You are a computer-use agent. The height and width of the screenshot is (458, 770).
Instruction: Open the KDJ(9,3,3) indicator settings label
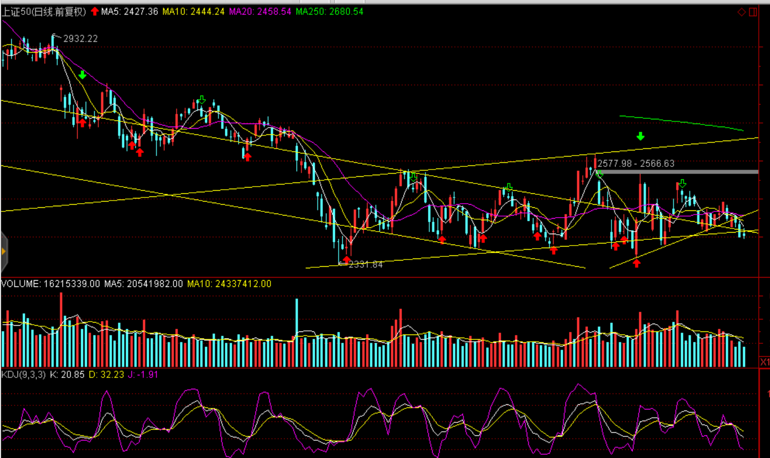point(23,374)
